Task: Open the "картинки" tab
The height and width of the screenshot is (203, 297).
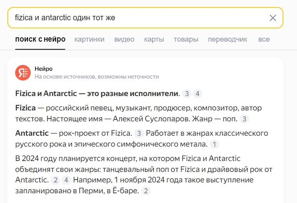Action: tap(90, 39)
